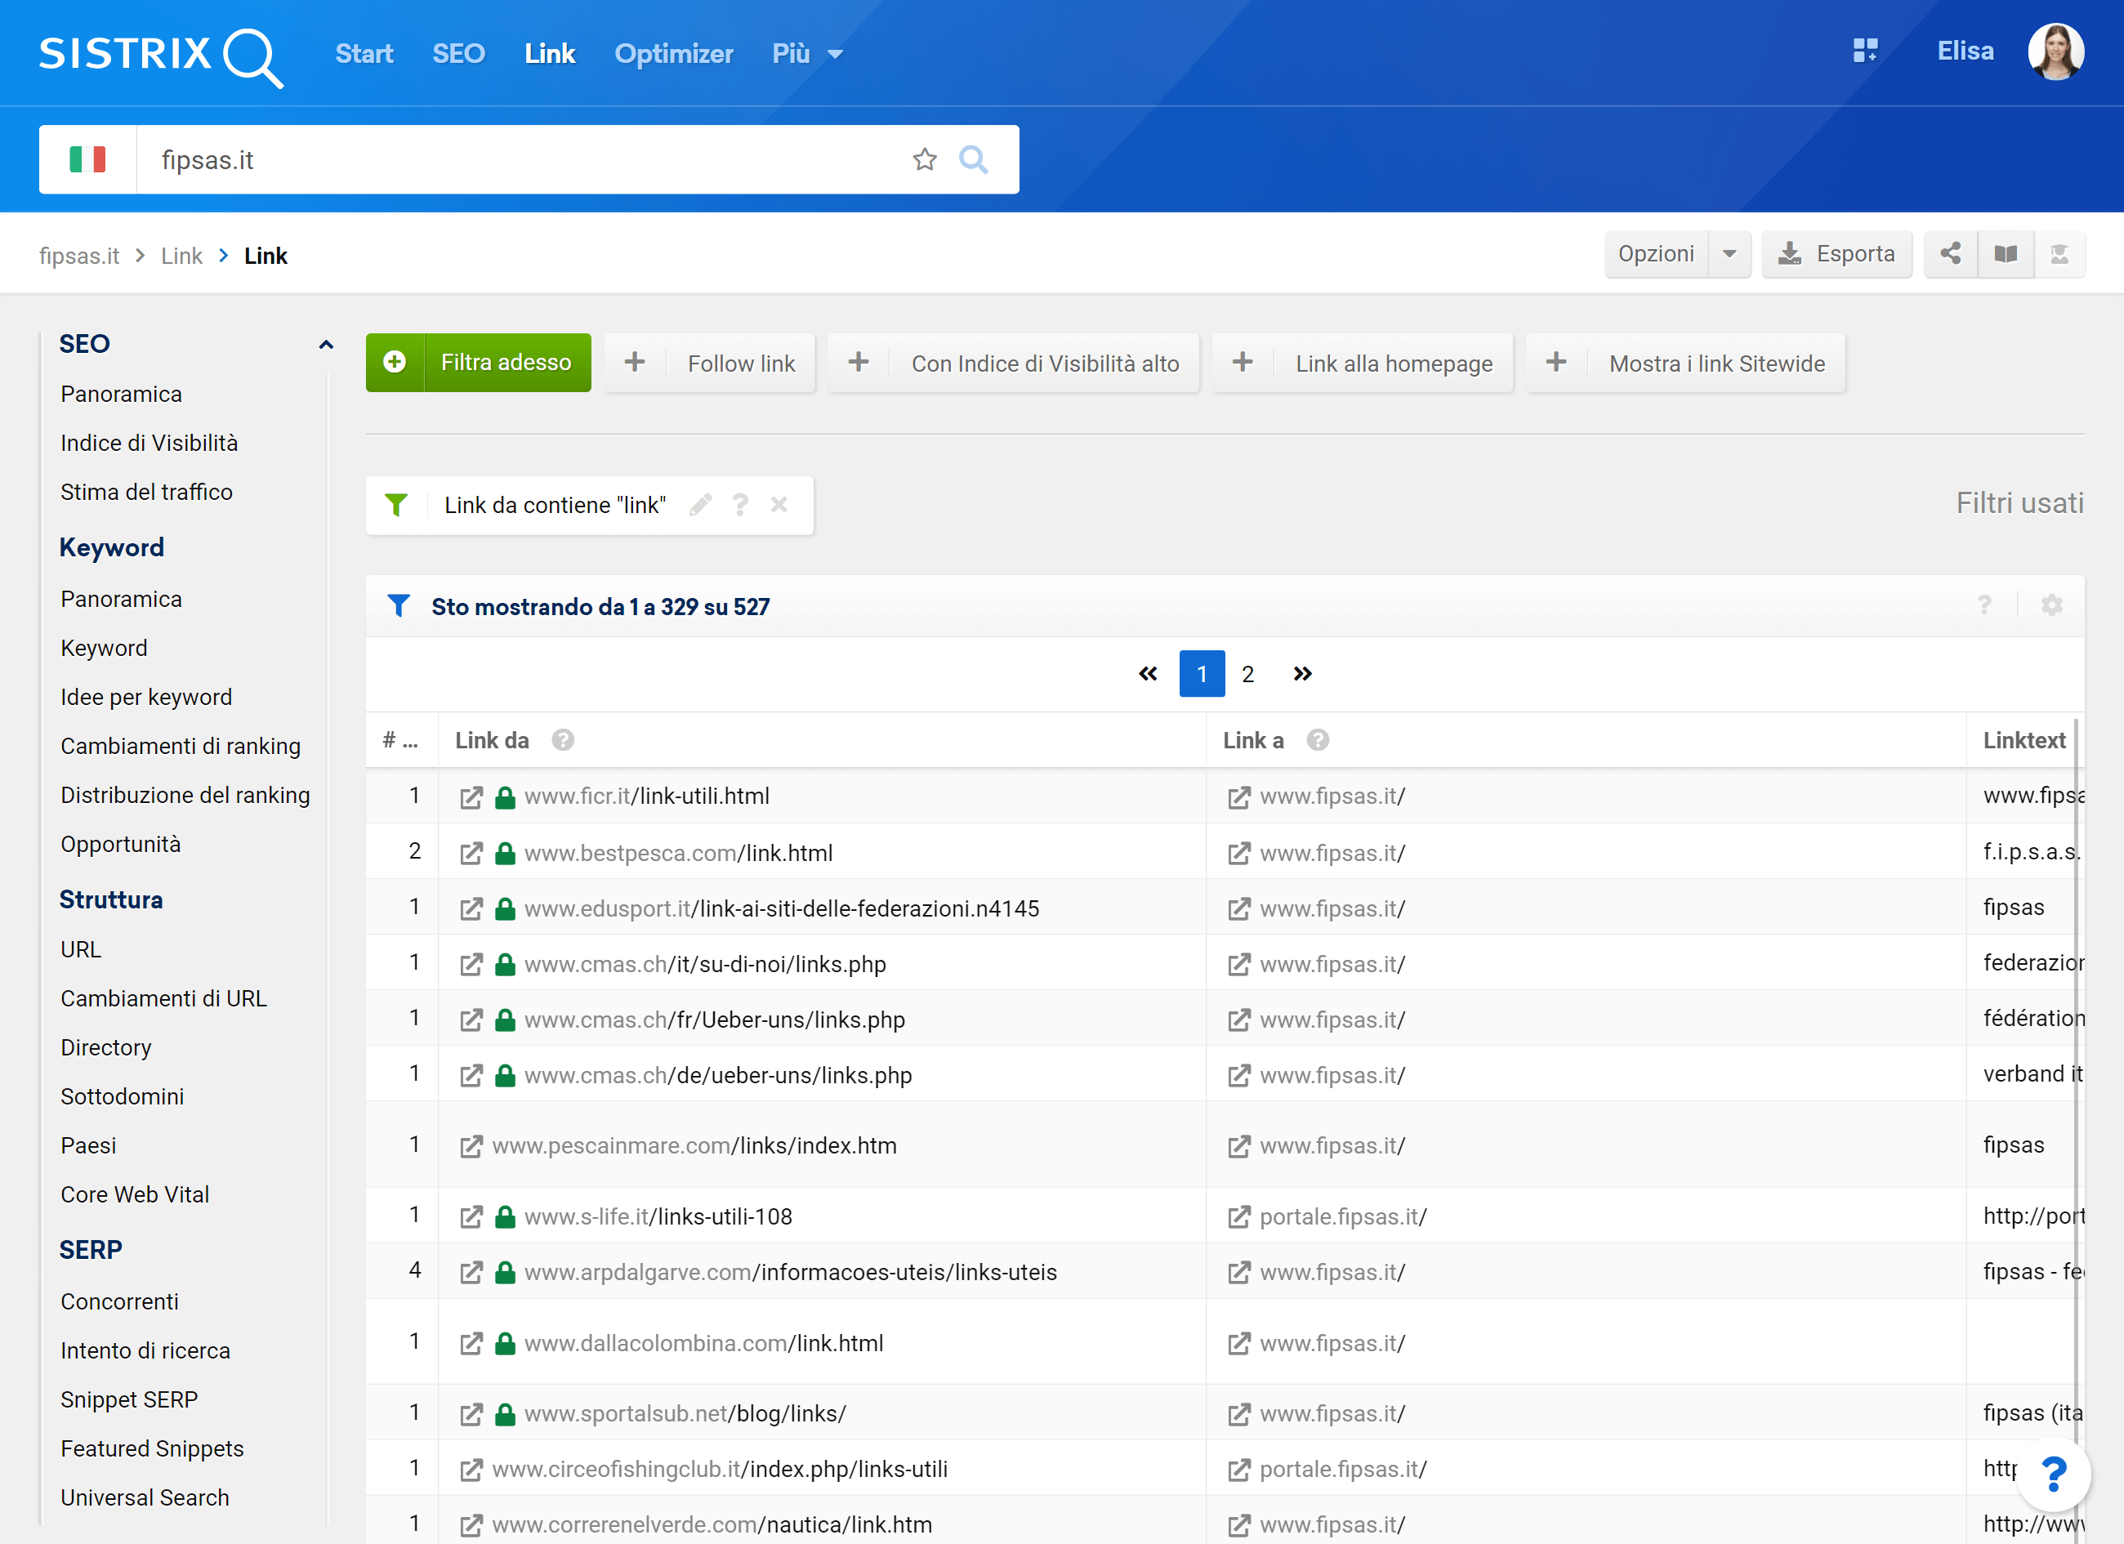
Task: Open the Optimizer tab
Action: pyautogui.click(x=673, y=53)
